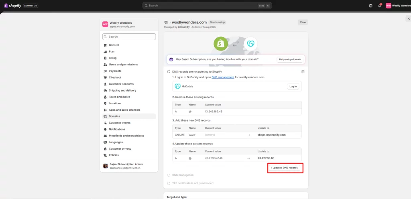Image resolution: width=411 pixels, height=199 pixels.
Task: Click the Notifications bell icon in sidebar
Action: pyautogui.click(x=106, y=129)
